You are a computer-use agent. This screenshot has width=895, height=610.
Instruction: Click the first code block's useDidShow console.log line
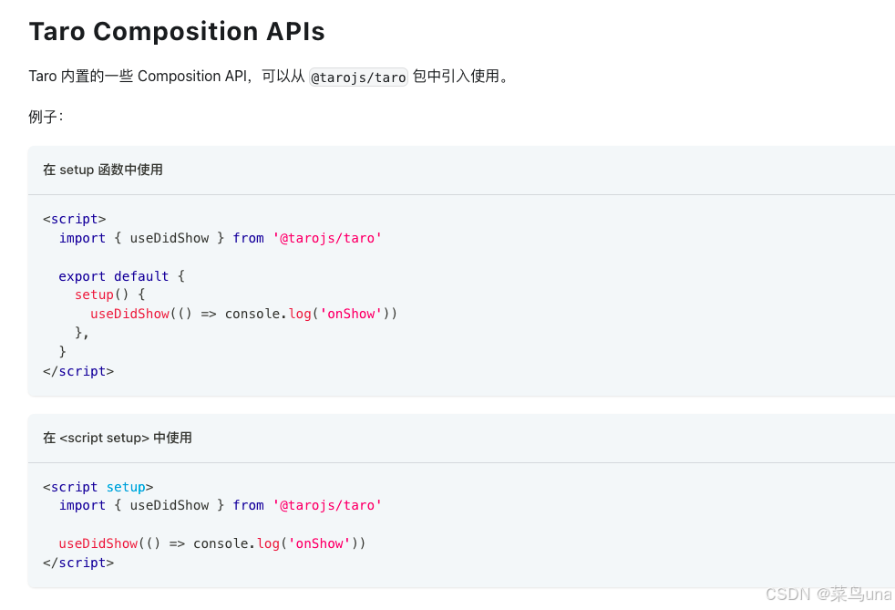click(243, 314)
